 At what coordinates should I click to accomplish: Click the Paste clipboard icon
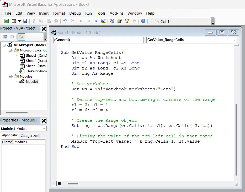click(x=49, y=21)
